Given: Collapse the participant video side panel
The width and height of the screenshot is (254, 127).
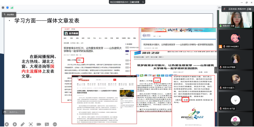Looking at the screenshot, I should [216, 70].
